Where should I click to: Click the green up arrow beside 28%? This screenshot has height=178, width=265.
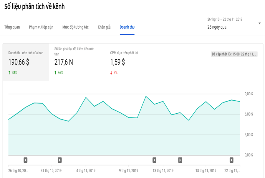(x=9, y=73)
